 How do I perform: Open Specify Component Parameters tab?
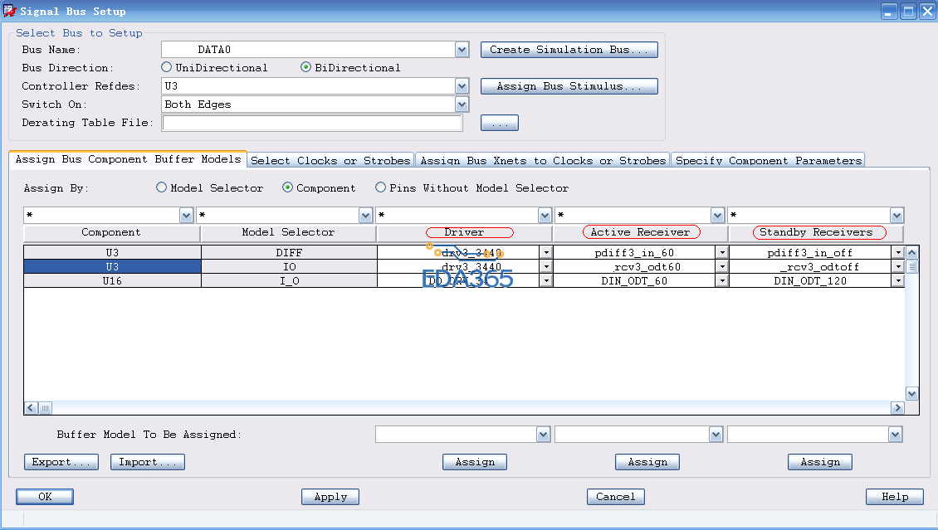[x=768, y=160]
